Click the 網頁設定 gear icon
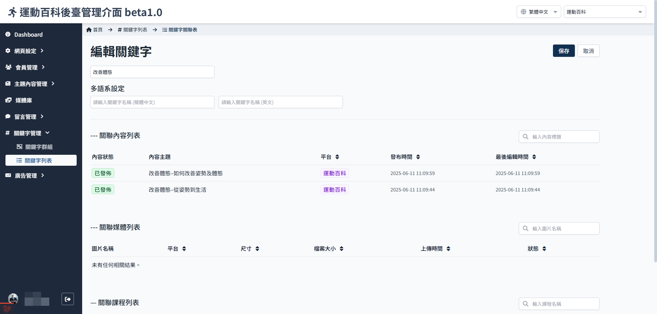The image size is (657, 314). (x=8, y=51)
